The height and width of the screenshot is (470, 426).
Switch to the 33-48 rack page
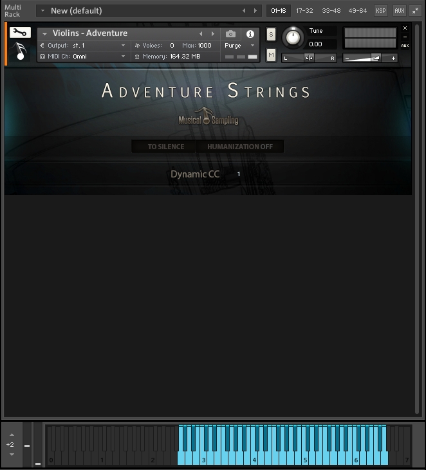331,11
